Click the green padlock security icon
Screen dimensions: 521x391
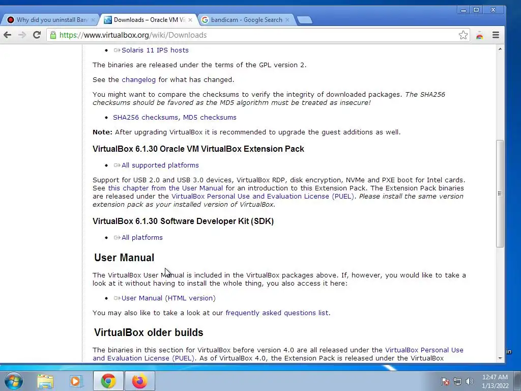pyautogui.click(x=53, y=35)
